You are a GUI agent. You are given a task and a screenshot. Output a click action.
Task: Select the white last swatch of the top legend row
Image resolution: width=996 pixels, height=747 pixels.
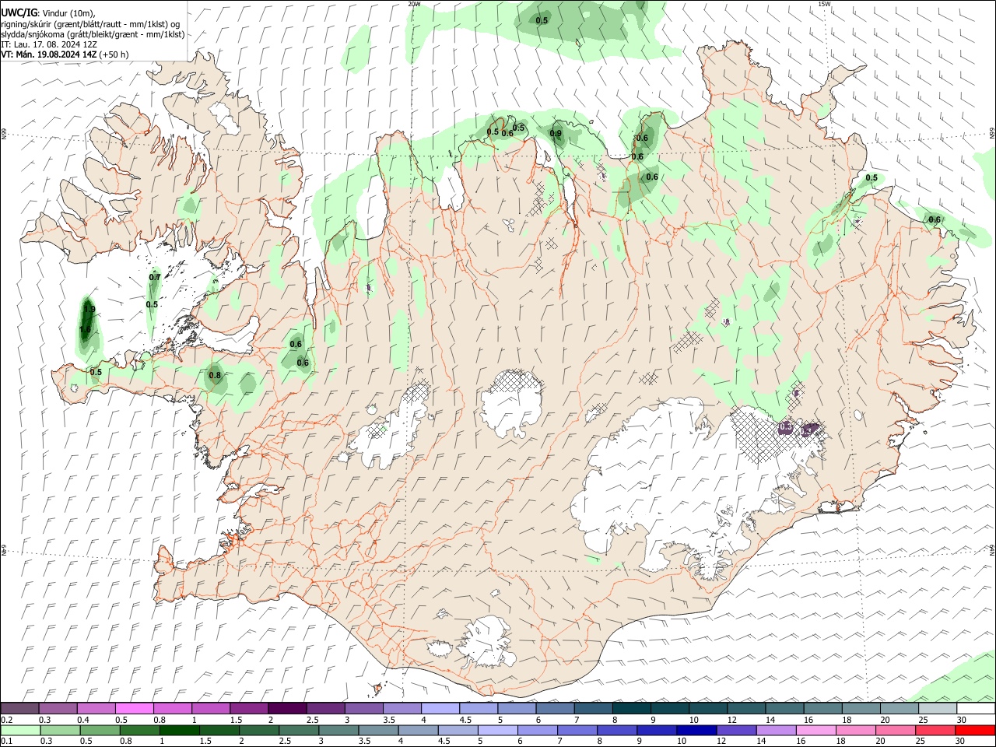tap(976, 709)
